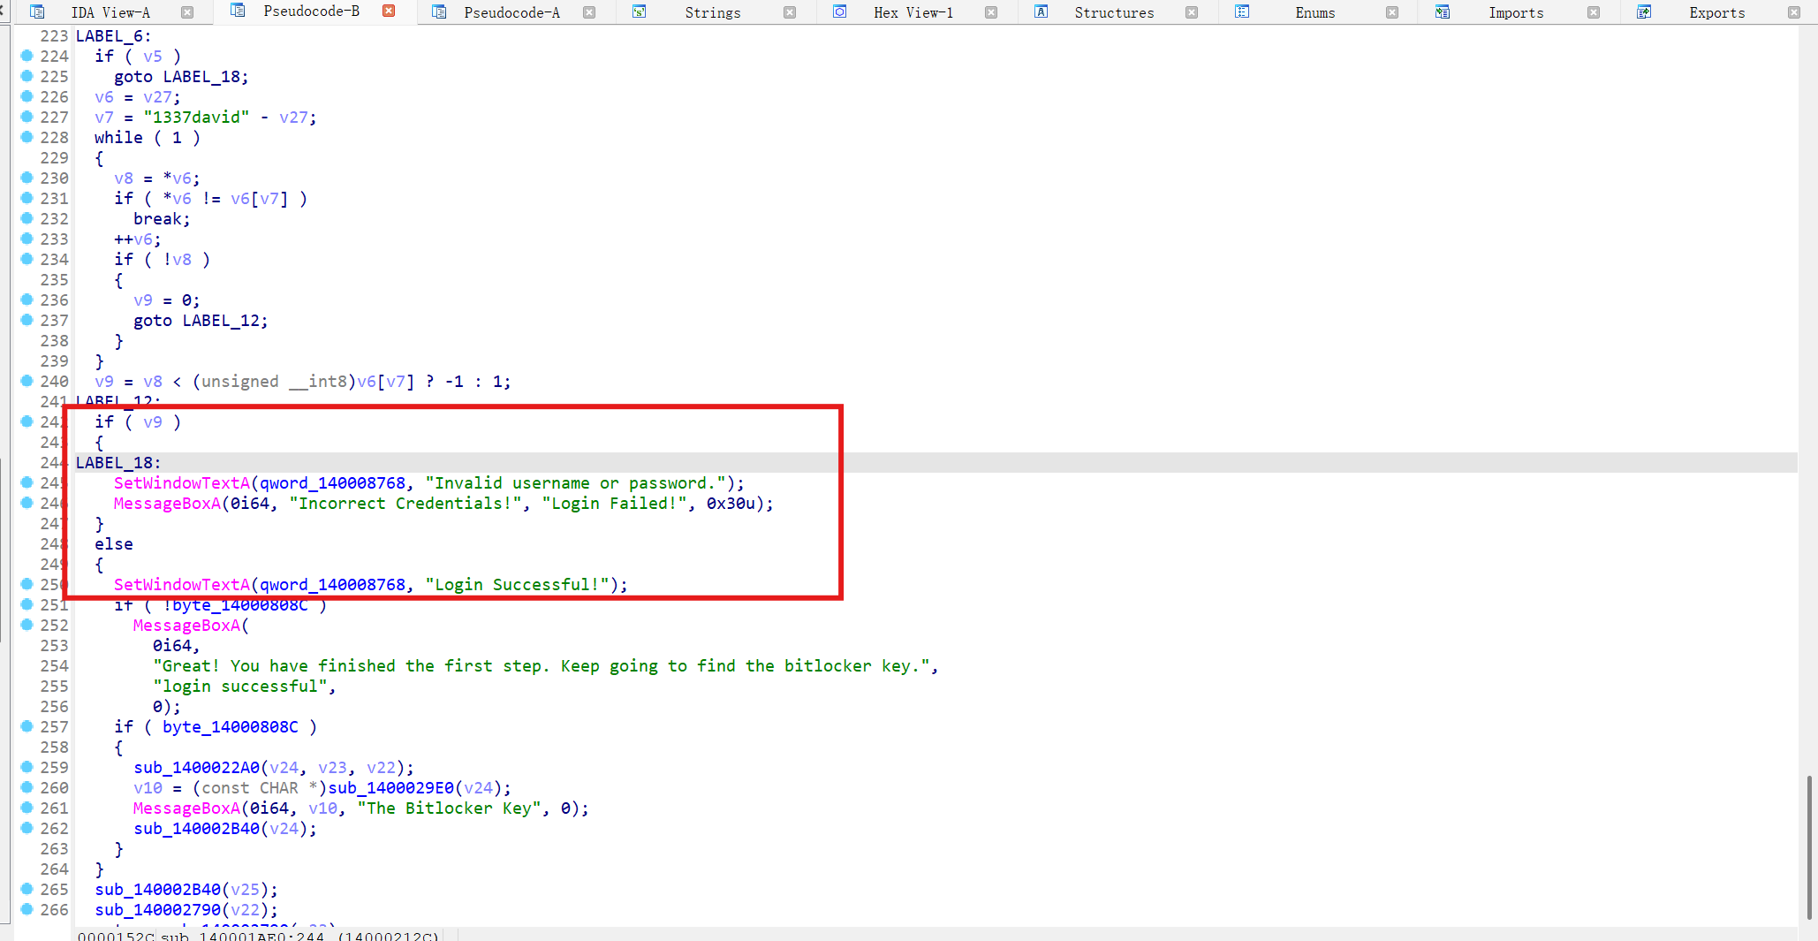Viewport: 1818px width, 941px height.
Task: Click the sub_1400022A0 function call
Action: point(196,768)
